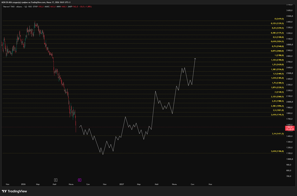The height and width of the screenshot is (196, 297).
Task: Open the MON-DI-ARA author header text
Action: tap(36, 2)
